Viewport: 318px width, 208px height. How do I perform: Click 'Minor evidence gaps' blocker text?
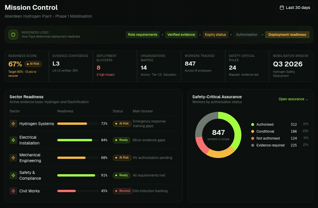(149, 140)
